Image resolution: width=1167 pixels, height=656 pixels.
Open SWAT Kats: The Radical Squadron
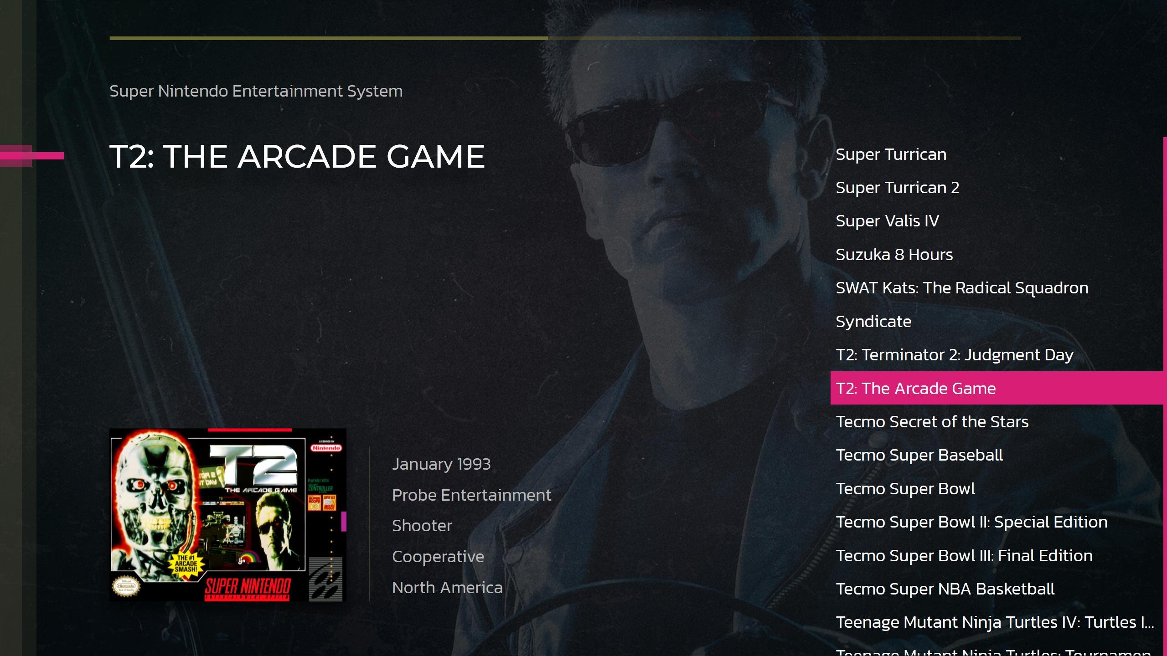(962, 288)
